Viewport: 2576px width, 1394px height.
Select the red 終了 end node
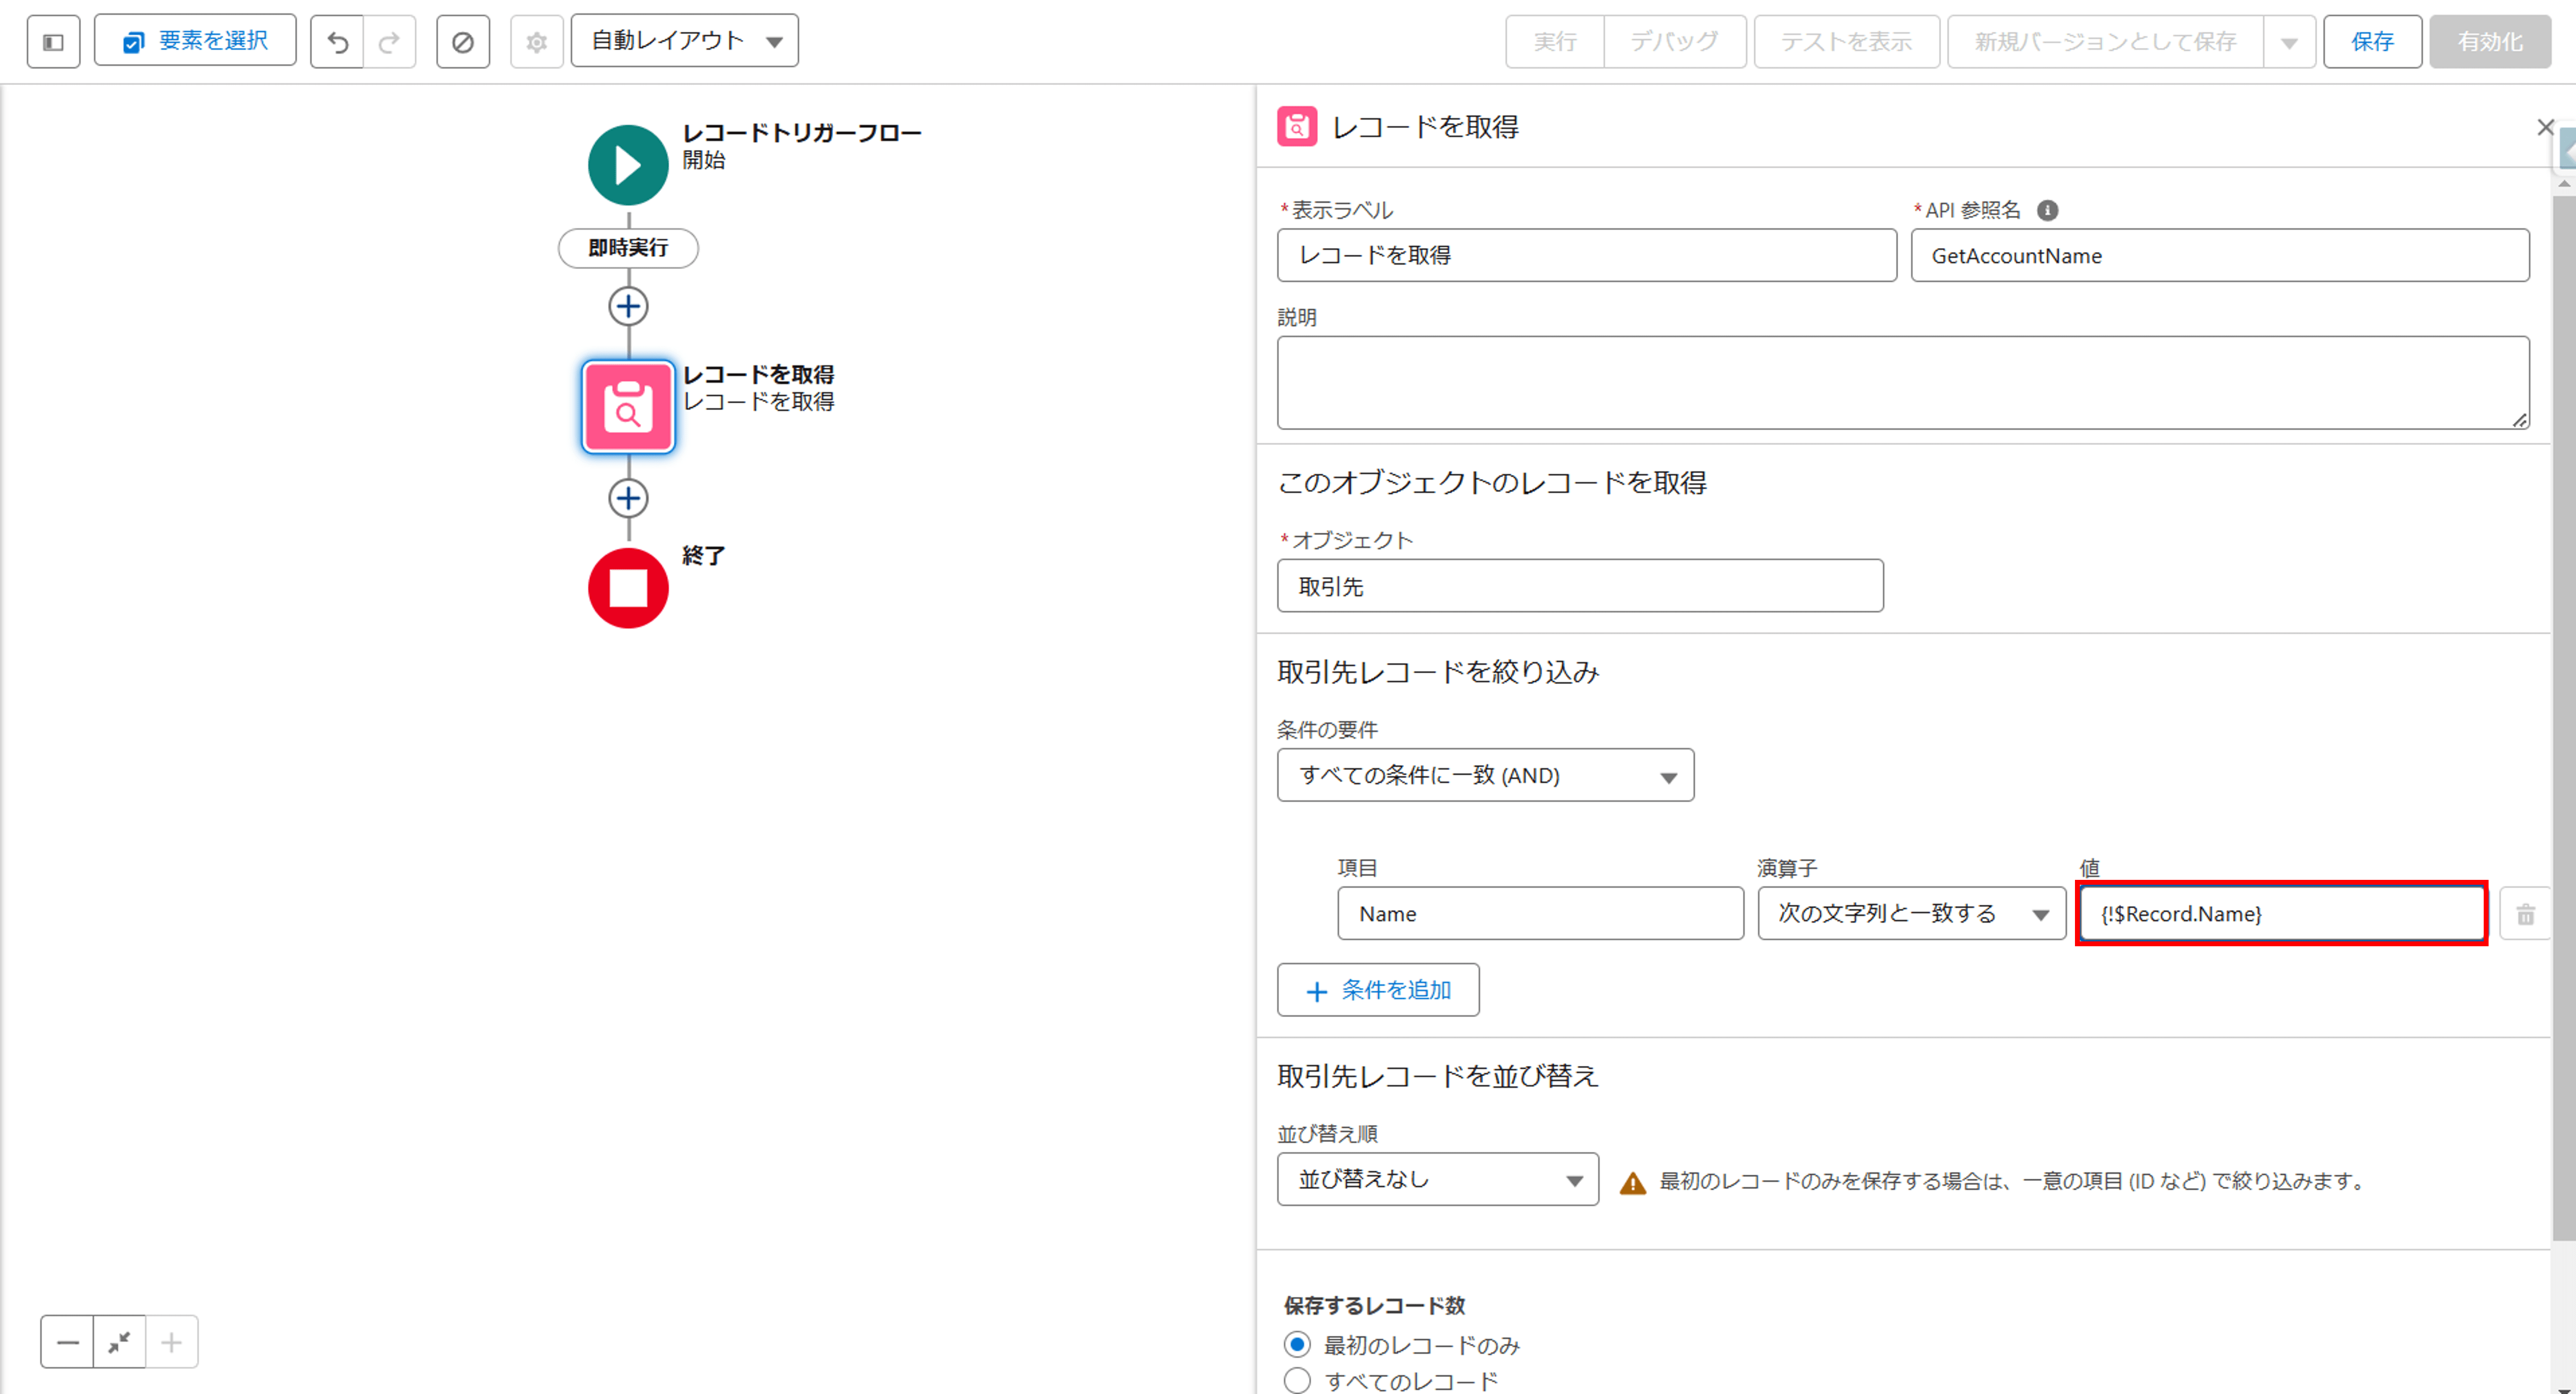point(628,588)
